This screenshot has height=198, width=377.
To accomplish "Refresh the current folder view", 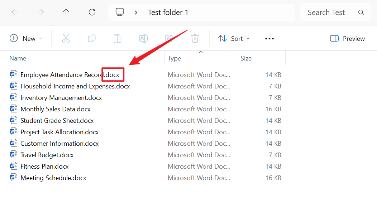I will [x=92, y=12].
